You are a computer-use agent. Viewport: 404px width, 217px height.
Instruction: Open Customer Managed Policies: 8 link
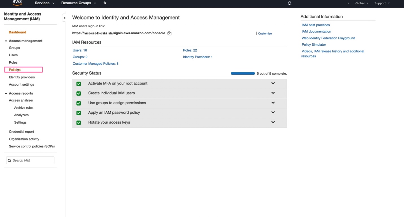point(96,64)
